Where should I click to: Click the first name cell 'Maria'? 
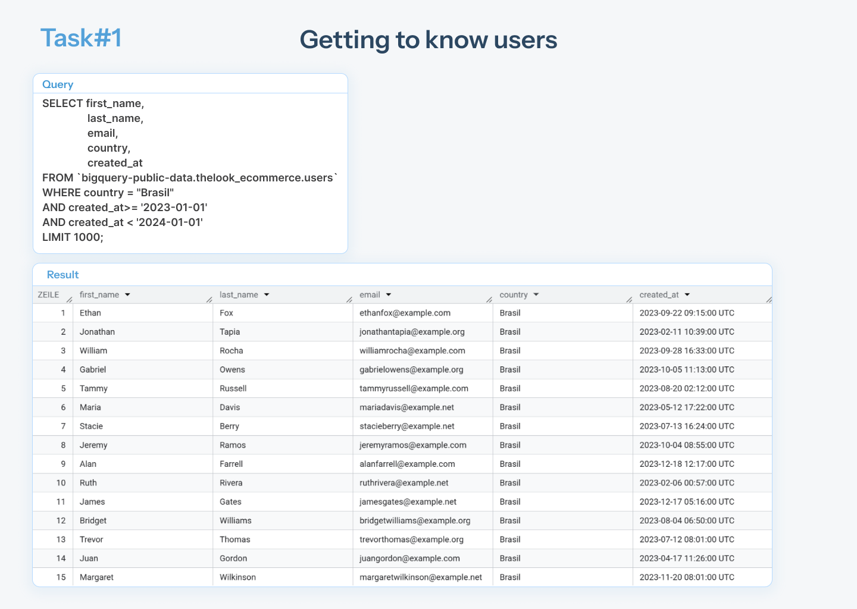point(90,407)
